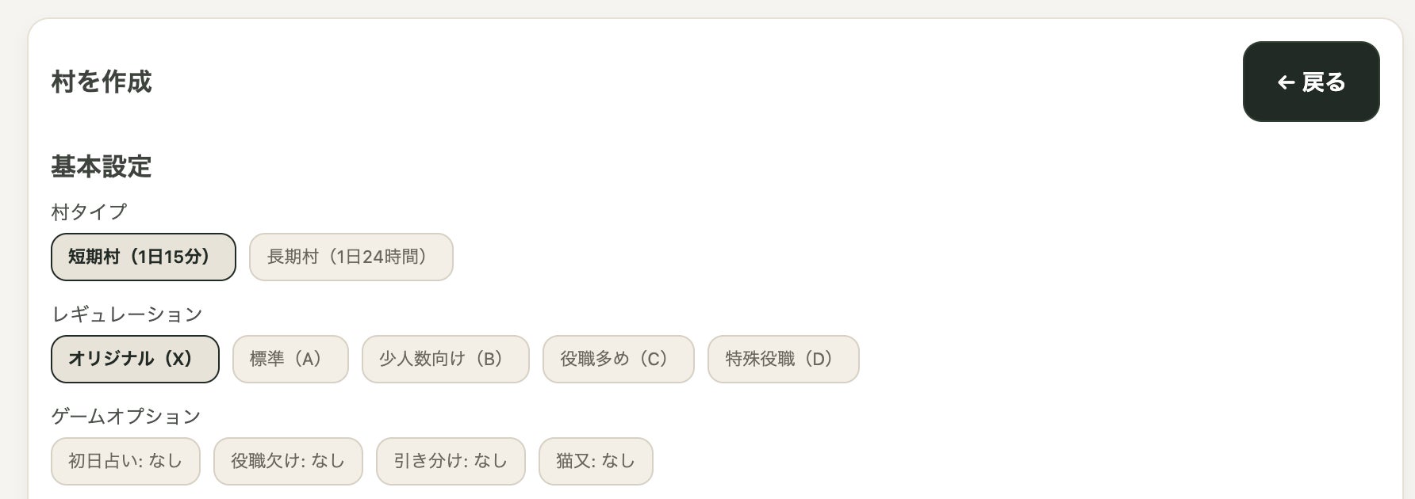Switch regulation to 特殊役職（D）
The height and width of the screenshot is (499, 1415).
[x=783, y=359]
